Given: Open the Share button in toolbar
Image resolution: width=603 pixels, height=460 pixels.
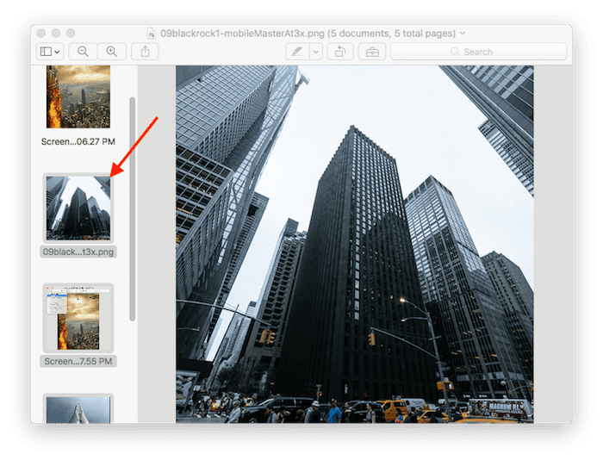Looking at the screenshot, I should pos(145,52).
